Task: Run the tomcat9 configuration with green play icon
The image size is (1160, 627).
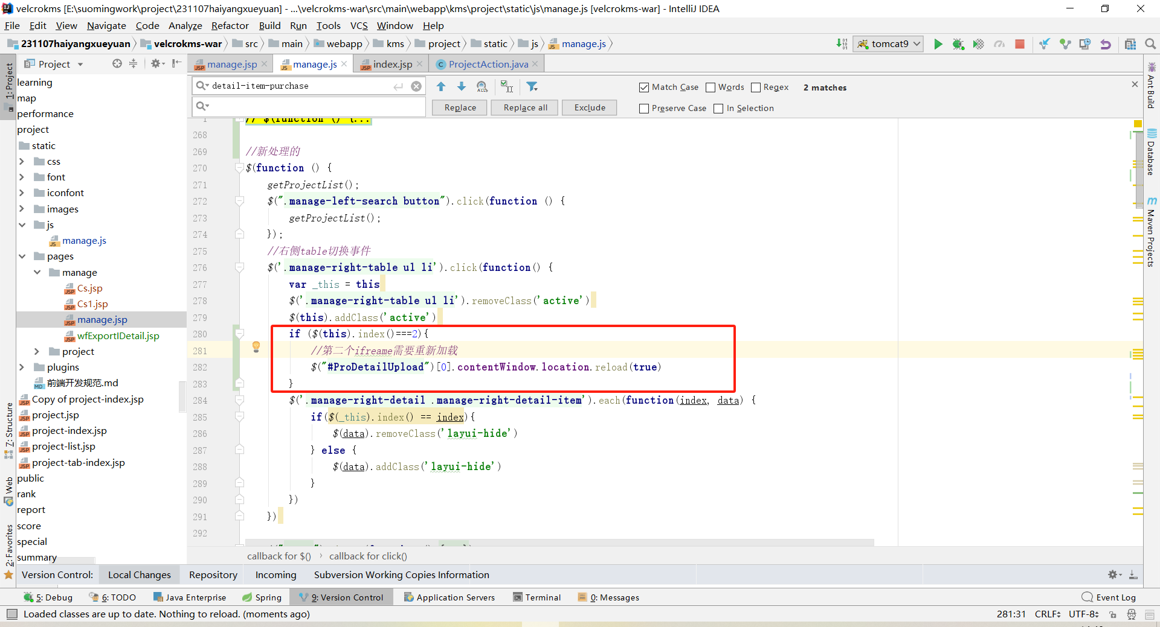Action: (938, 44)
